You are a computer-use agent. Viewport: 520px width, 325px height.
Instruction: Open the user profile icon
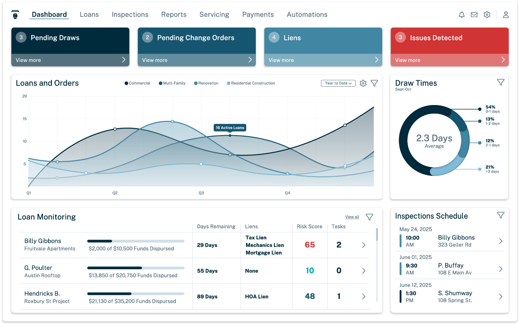coord(506,15)
